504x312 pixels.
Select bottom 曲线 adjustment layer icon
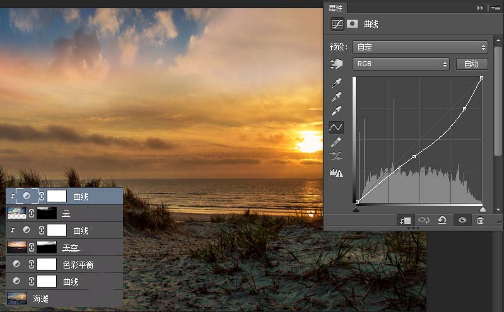[16, 281]
